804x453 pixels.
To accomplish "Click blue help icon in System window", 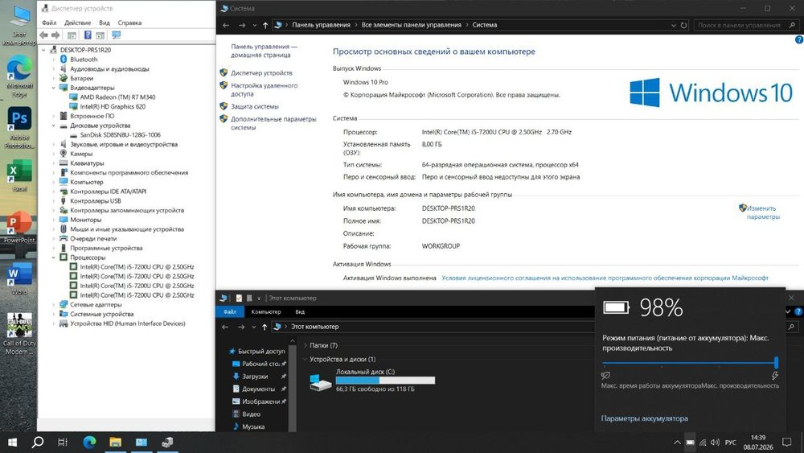I will 799,39.
